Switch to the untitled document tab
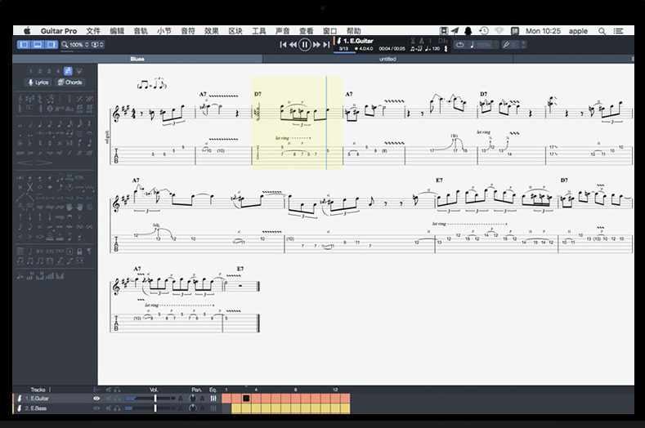This screenshot has height=428, width=645. click(x=387, y=59)
